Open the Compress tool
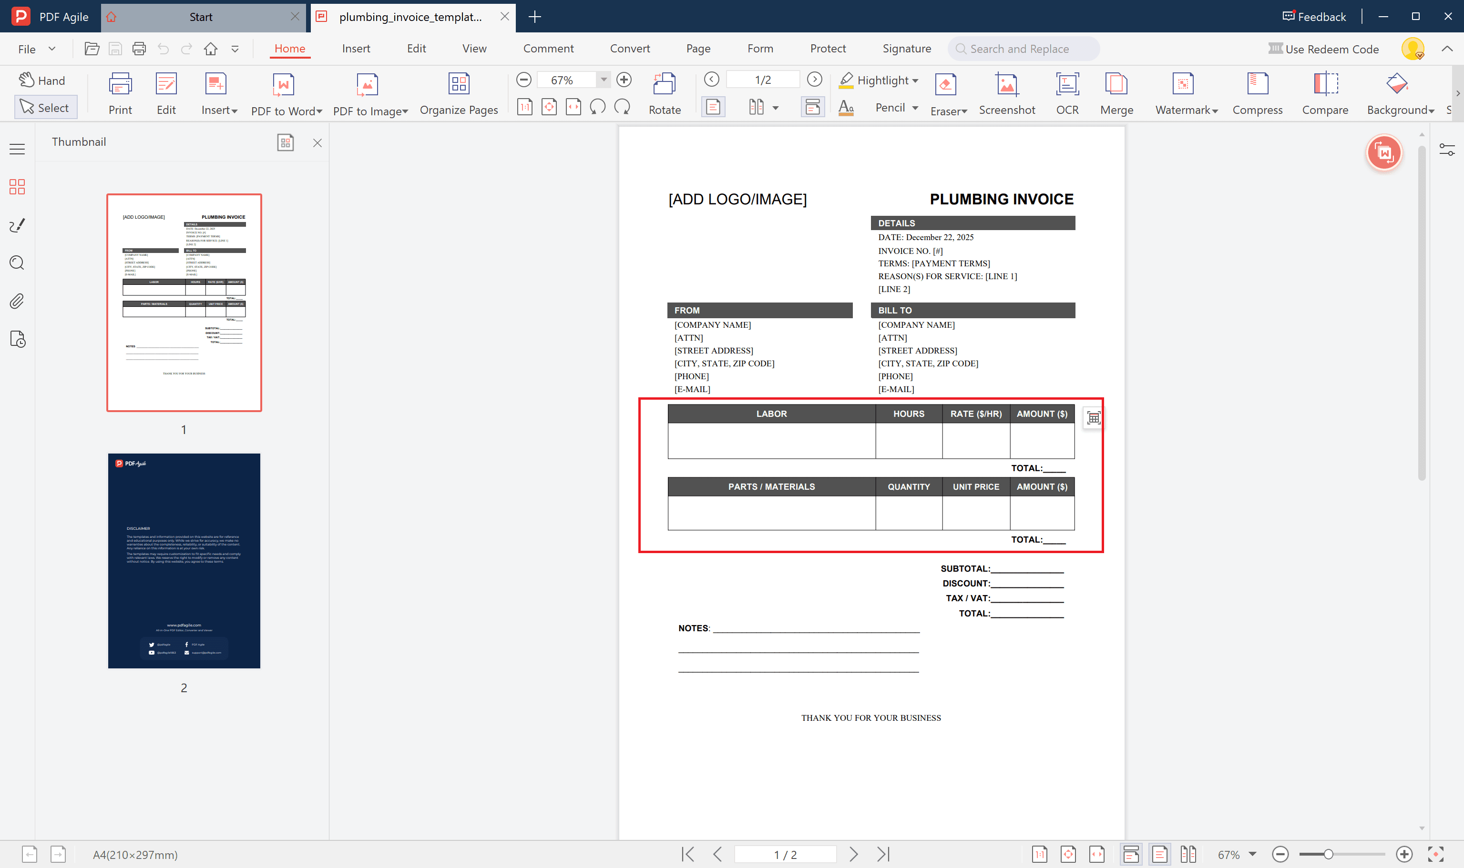This screenshot has height=868, width=1464. pyautogui.click(x=1257, y=92)
